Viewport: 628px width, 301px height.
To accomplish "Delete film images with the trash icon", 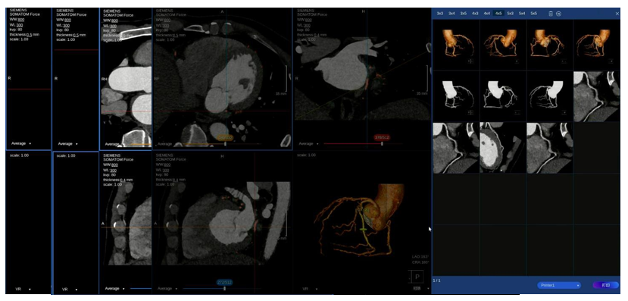I will coord(550,13).
